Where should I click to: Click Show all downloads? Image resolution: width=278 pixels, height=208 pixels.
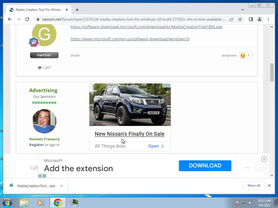pos(254,186)
